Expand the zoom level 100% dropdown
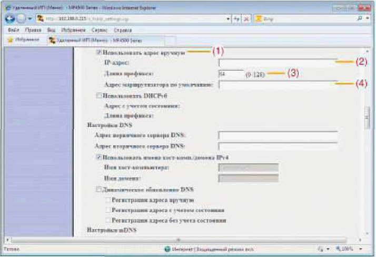The height and width of the screenshot is (257, 376). 361,248
